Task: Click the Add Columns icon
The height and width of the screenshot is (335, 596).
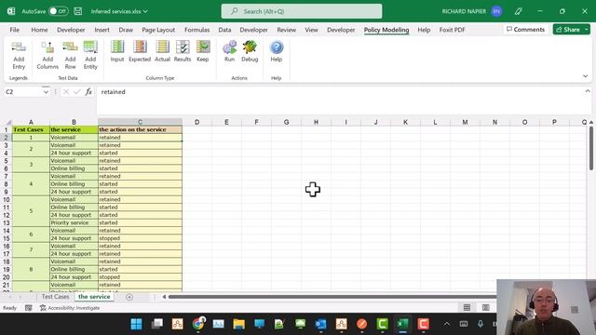Action: click(47, 55)
